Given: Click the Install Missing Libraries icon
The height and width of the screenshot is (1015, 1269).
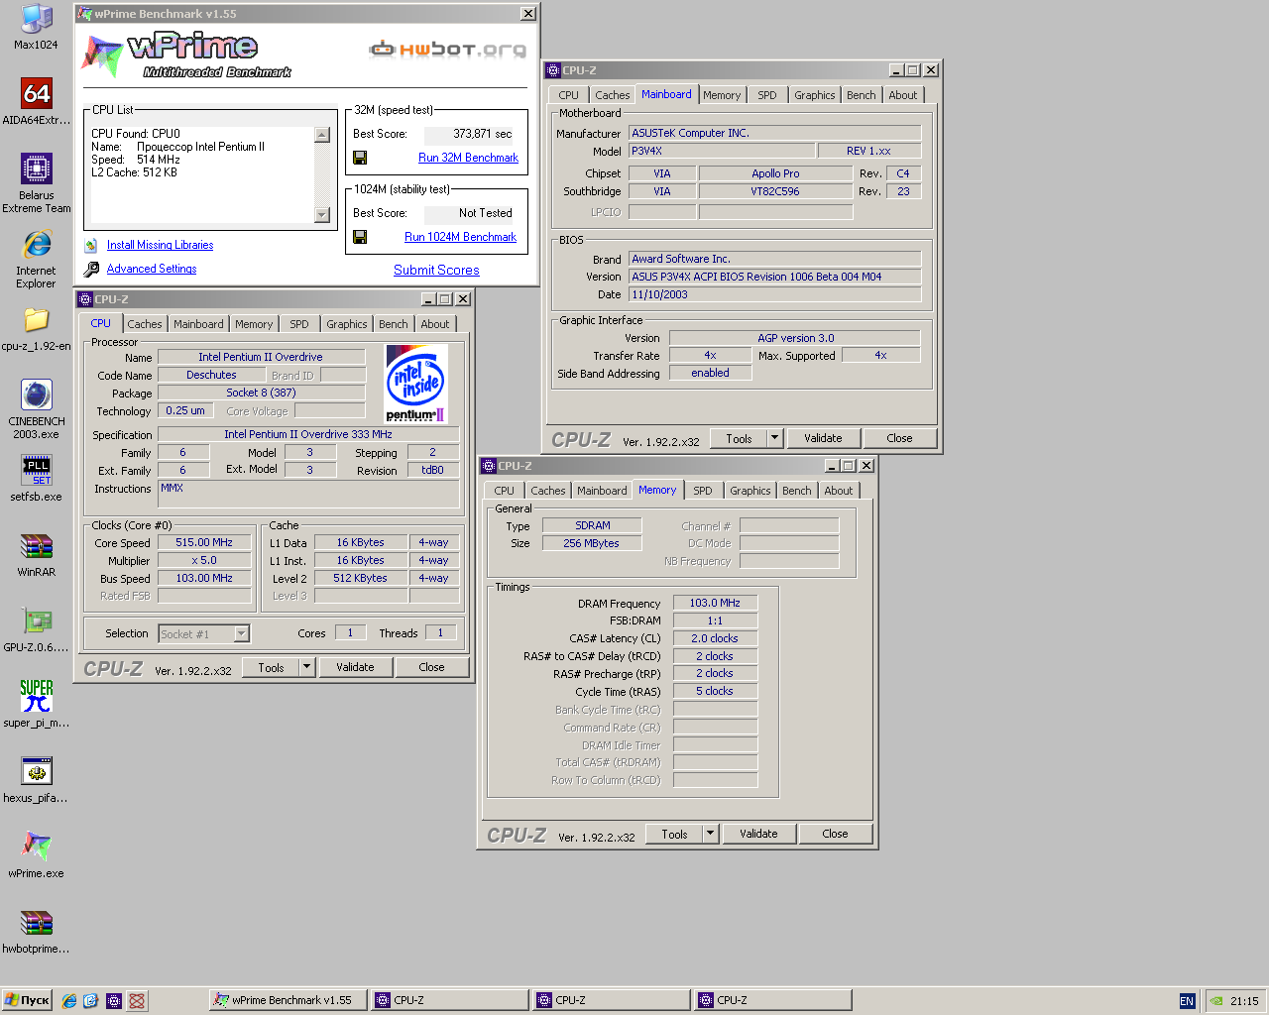Looking at the screenshot, I should pos(91,245).
